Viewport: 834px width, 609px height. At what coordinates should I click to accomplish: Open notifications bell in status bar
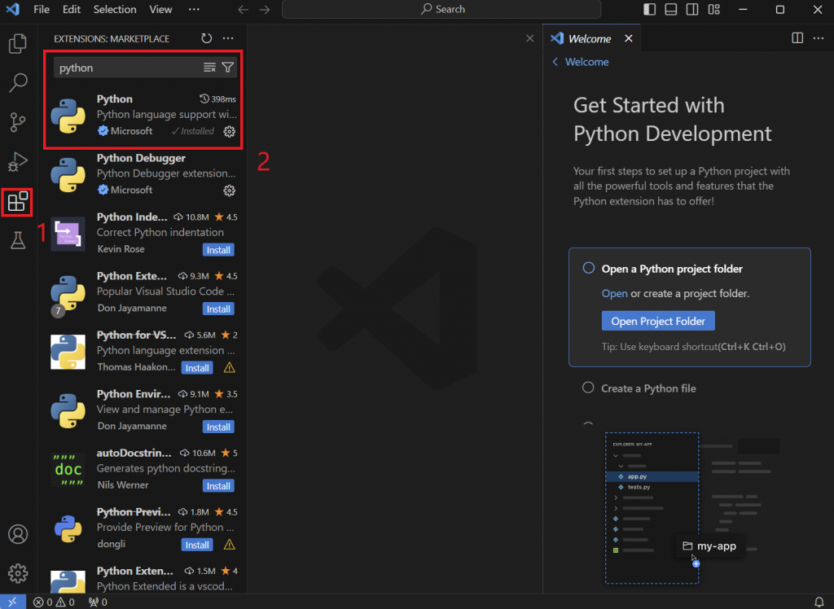click(819, 602)
